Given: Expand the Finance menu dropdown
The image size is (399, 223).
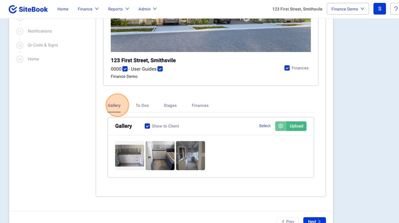Looking at the screenshot, I should coord(88,9).
